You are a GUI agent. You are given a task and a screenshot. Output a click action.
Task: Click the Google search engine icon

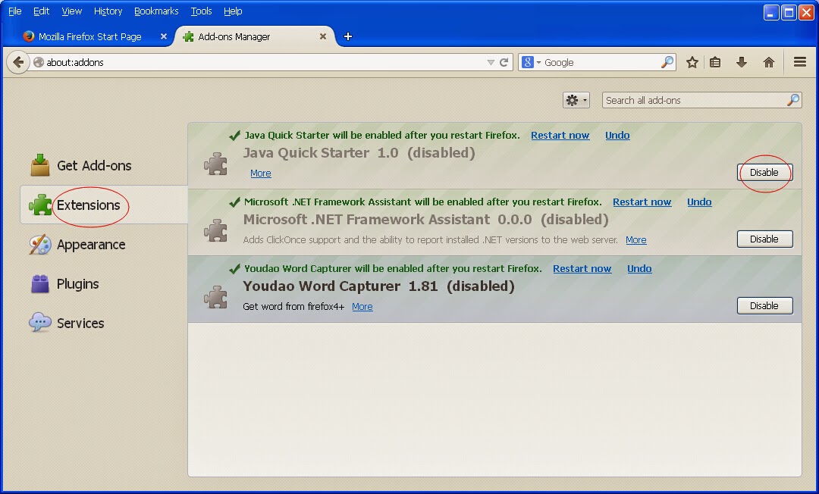tap(528, 63)
